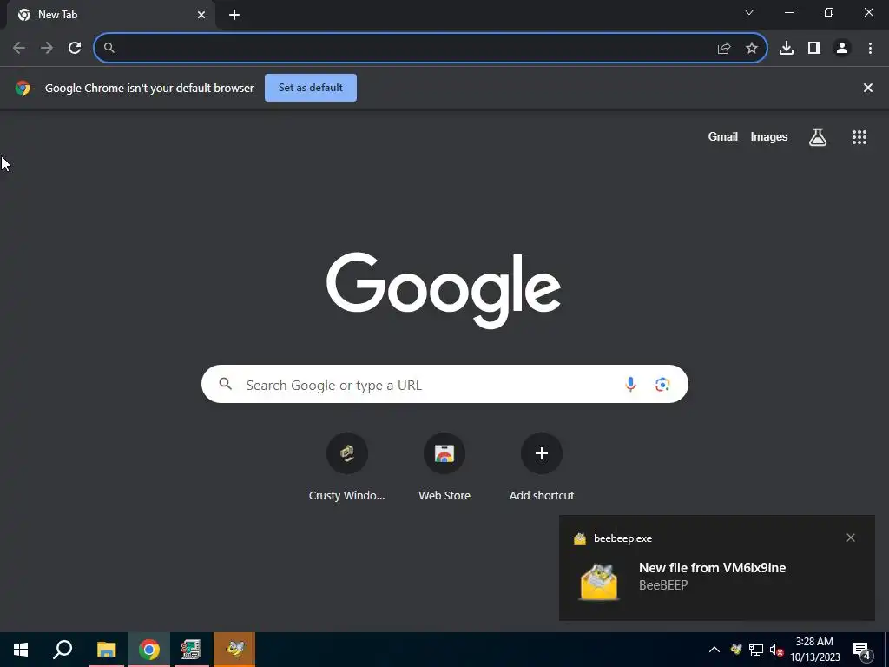Screen dimensions: 889x667
Task: Open Chrome downloads icon in toolbar
Action: point(787,49)
